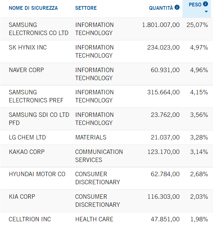Click on Kakao Corp name
The width and height of the screenshot is (213, 226).
coord(27,152)
